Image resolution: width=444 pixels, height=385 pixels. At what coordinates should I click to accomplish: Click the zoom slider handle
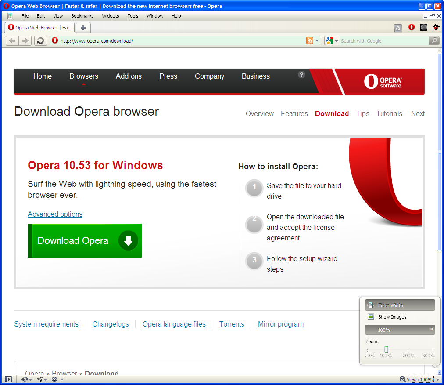click(x=386, y=349)
